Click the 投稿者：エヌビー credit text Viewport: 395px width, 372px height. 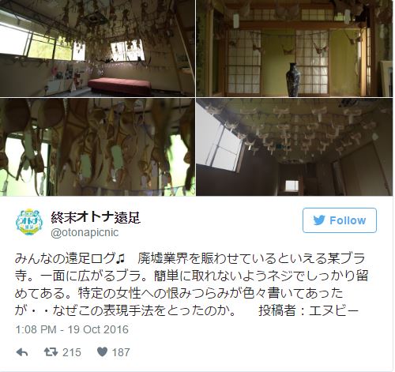(x=308, y=310)
